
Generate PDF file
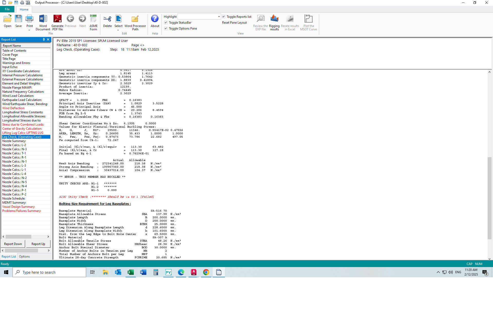[x=57, y=23]
